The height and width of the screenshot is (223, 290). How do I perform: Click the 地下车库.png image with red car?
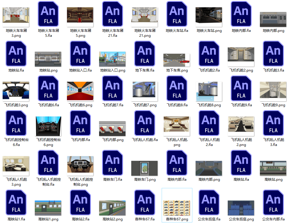[177, 60]
